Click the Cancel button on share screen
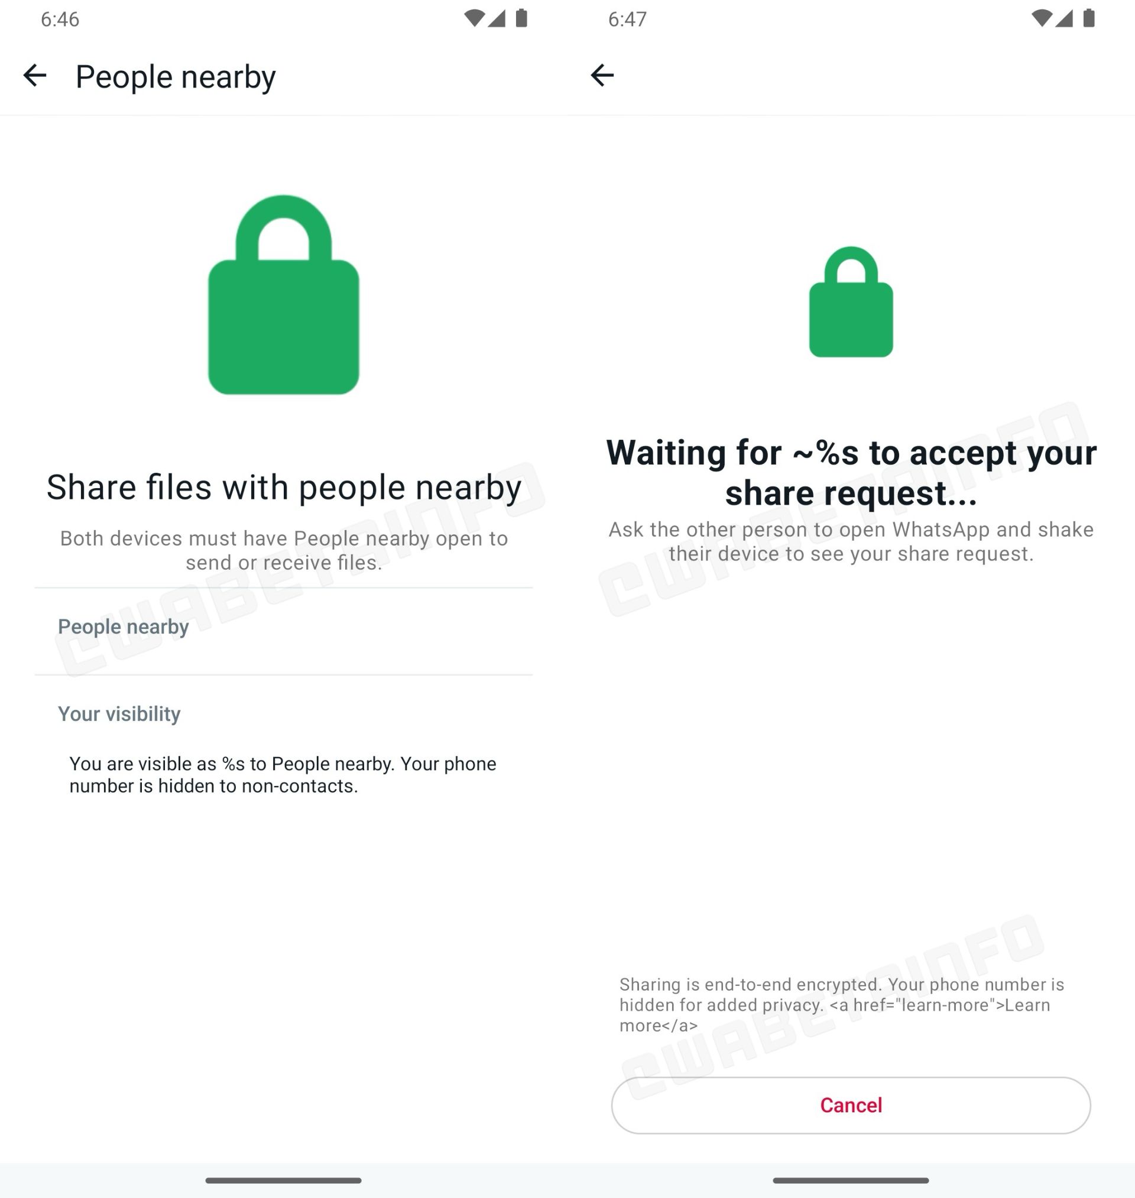Screen dimensions: 1135x1198 (x=850, y=1105)
